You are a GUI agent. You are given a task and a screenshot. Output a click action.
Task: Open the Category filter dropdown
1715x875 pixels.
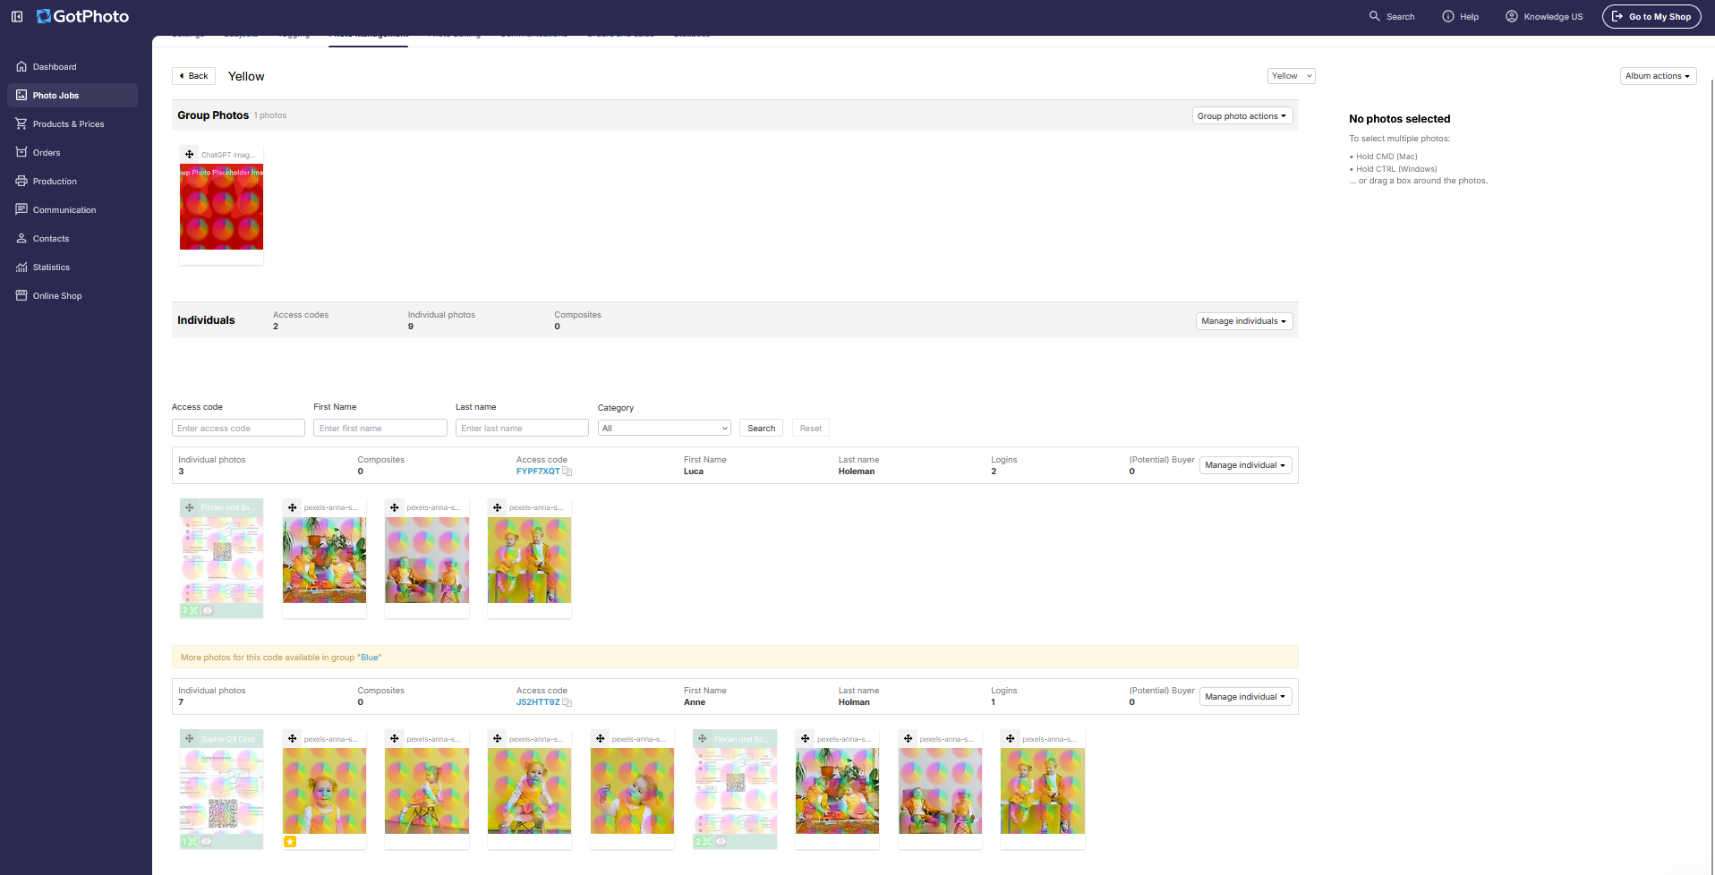pos(664,429)
